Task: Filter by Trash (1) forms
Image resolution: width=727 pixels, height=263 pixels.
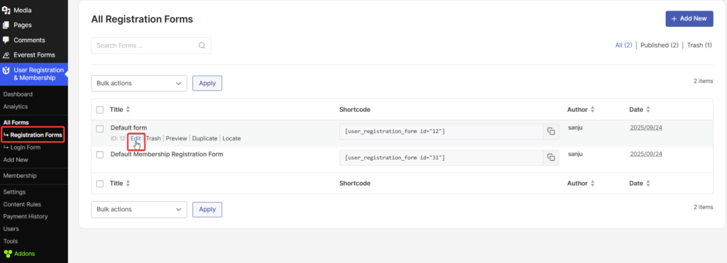Action: [x=699, y=45]
